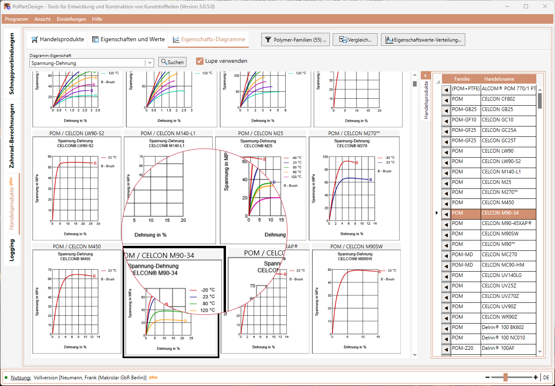Viewport: 555px width, 386px height.
Task: Click the arrow button for CELCON UV270Z row
Action: (x=446, y=297)
